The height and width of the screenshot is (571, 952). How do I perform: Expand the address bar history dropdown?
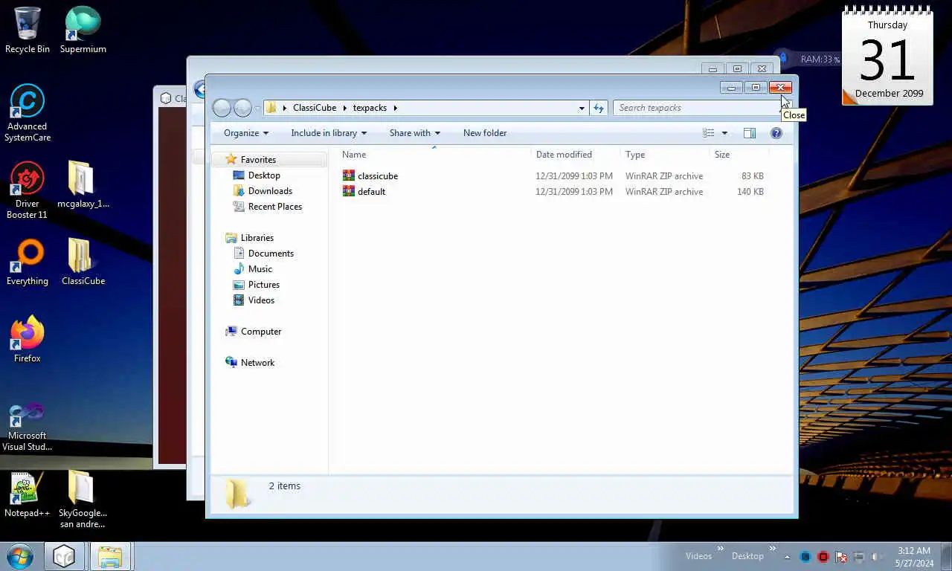[x=582, y=108]
